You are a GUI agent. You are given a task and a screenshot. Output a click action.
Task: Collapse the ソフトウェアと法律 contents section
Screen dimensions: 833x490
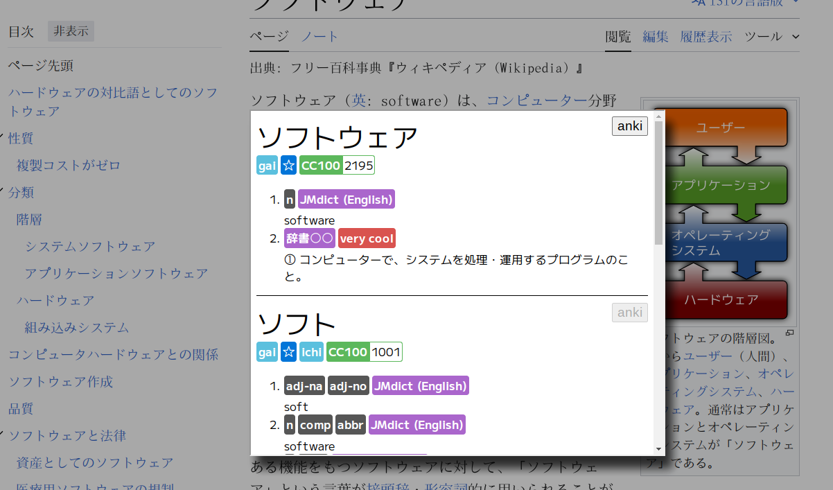pos(3,435)
